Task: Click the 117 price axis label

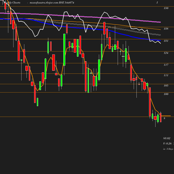Action: [166, 65]
